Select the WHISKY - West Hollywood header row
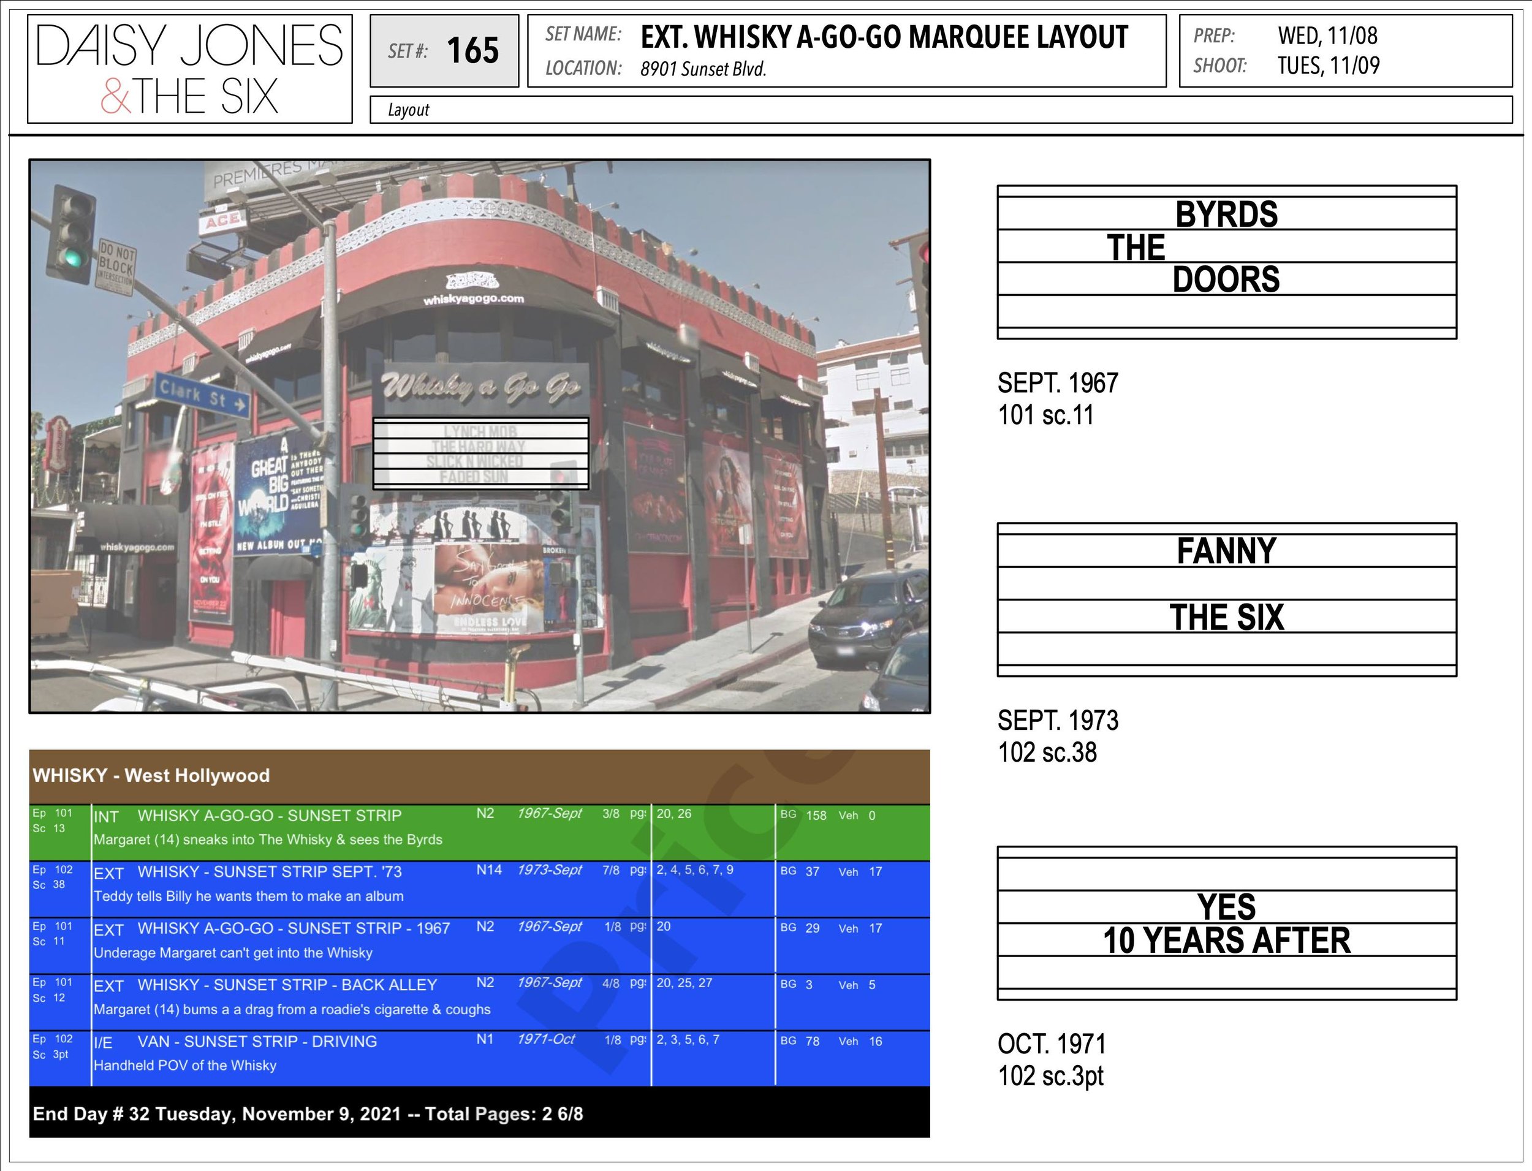This screenshot has height=1171, width=1532. (x=479, y=776)
